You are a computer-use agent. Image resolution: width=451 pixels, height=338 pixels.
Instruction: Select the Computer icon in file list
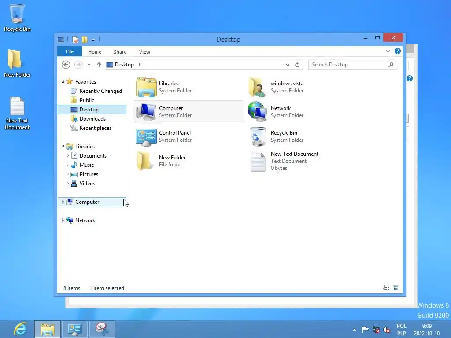point(146,112)
